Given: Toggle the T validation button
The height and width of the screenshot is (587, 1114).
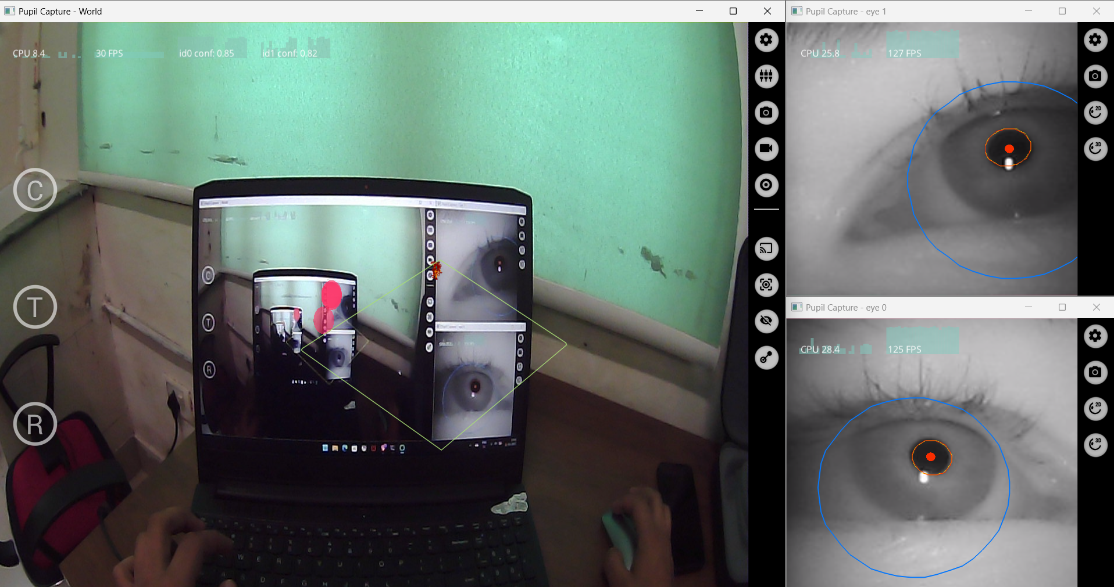Looking at the screenshot, I should pos(35,307).
